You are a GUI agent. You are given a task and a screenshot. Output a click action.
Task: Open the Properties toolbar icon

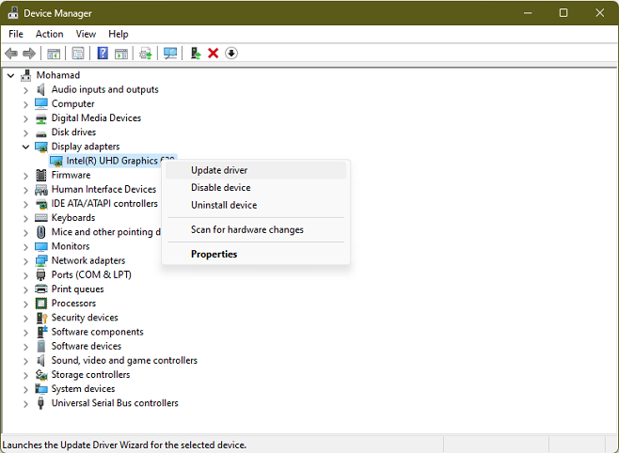coord(78,54)
